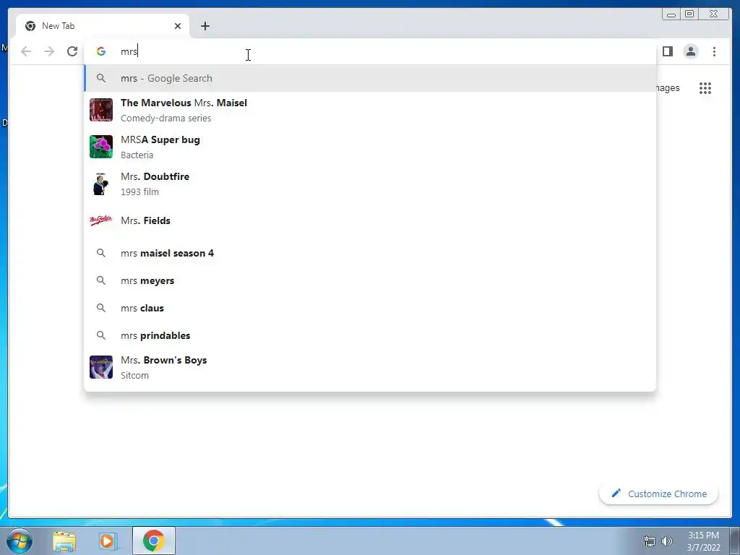Click the Mrs. Doubtfire film thumbnail
The image size is (740, 555).
coord(101,184)
